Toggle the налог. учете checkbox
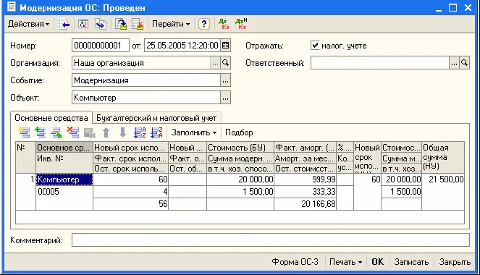The width and height of the screenshot is (480, 275). tap(315, 46)
